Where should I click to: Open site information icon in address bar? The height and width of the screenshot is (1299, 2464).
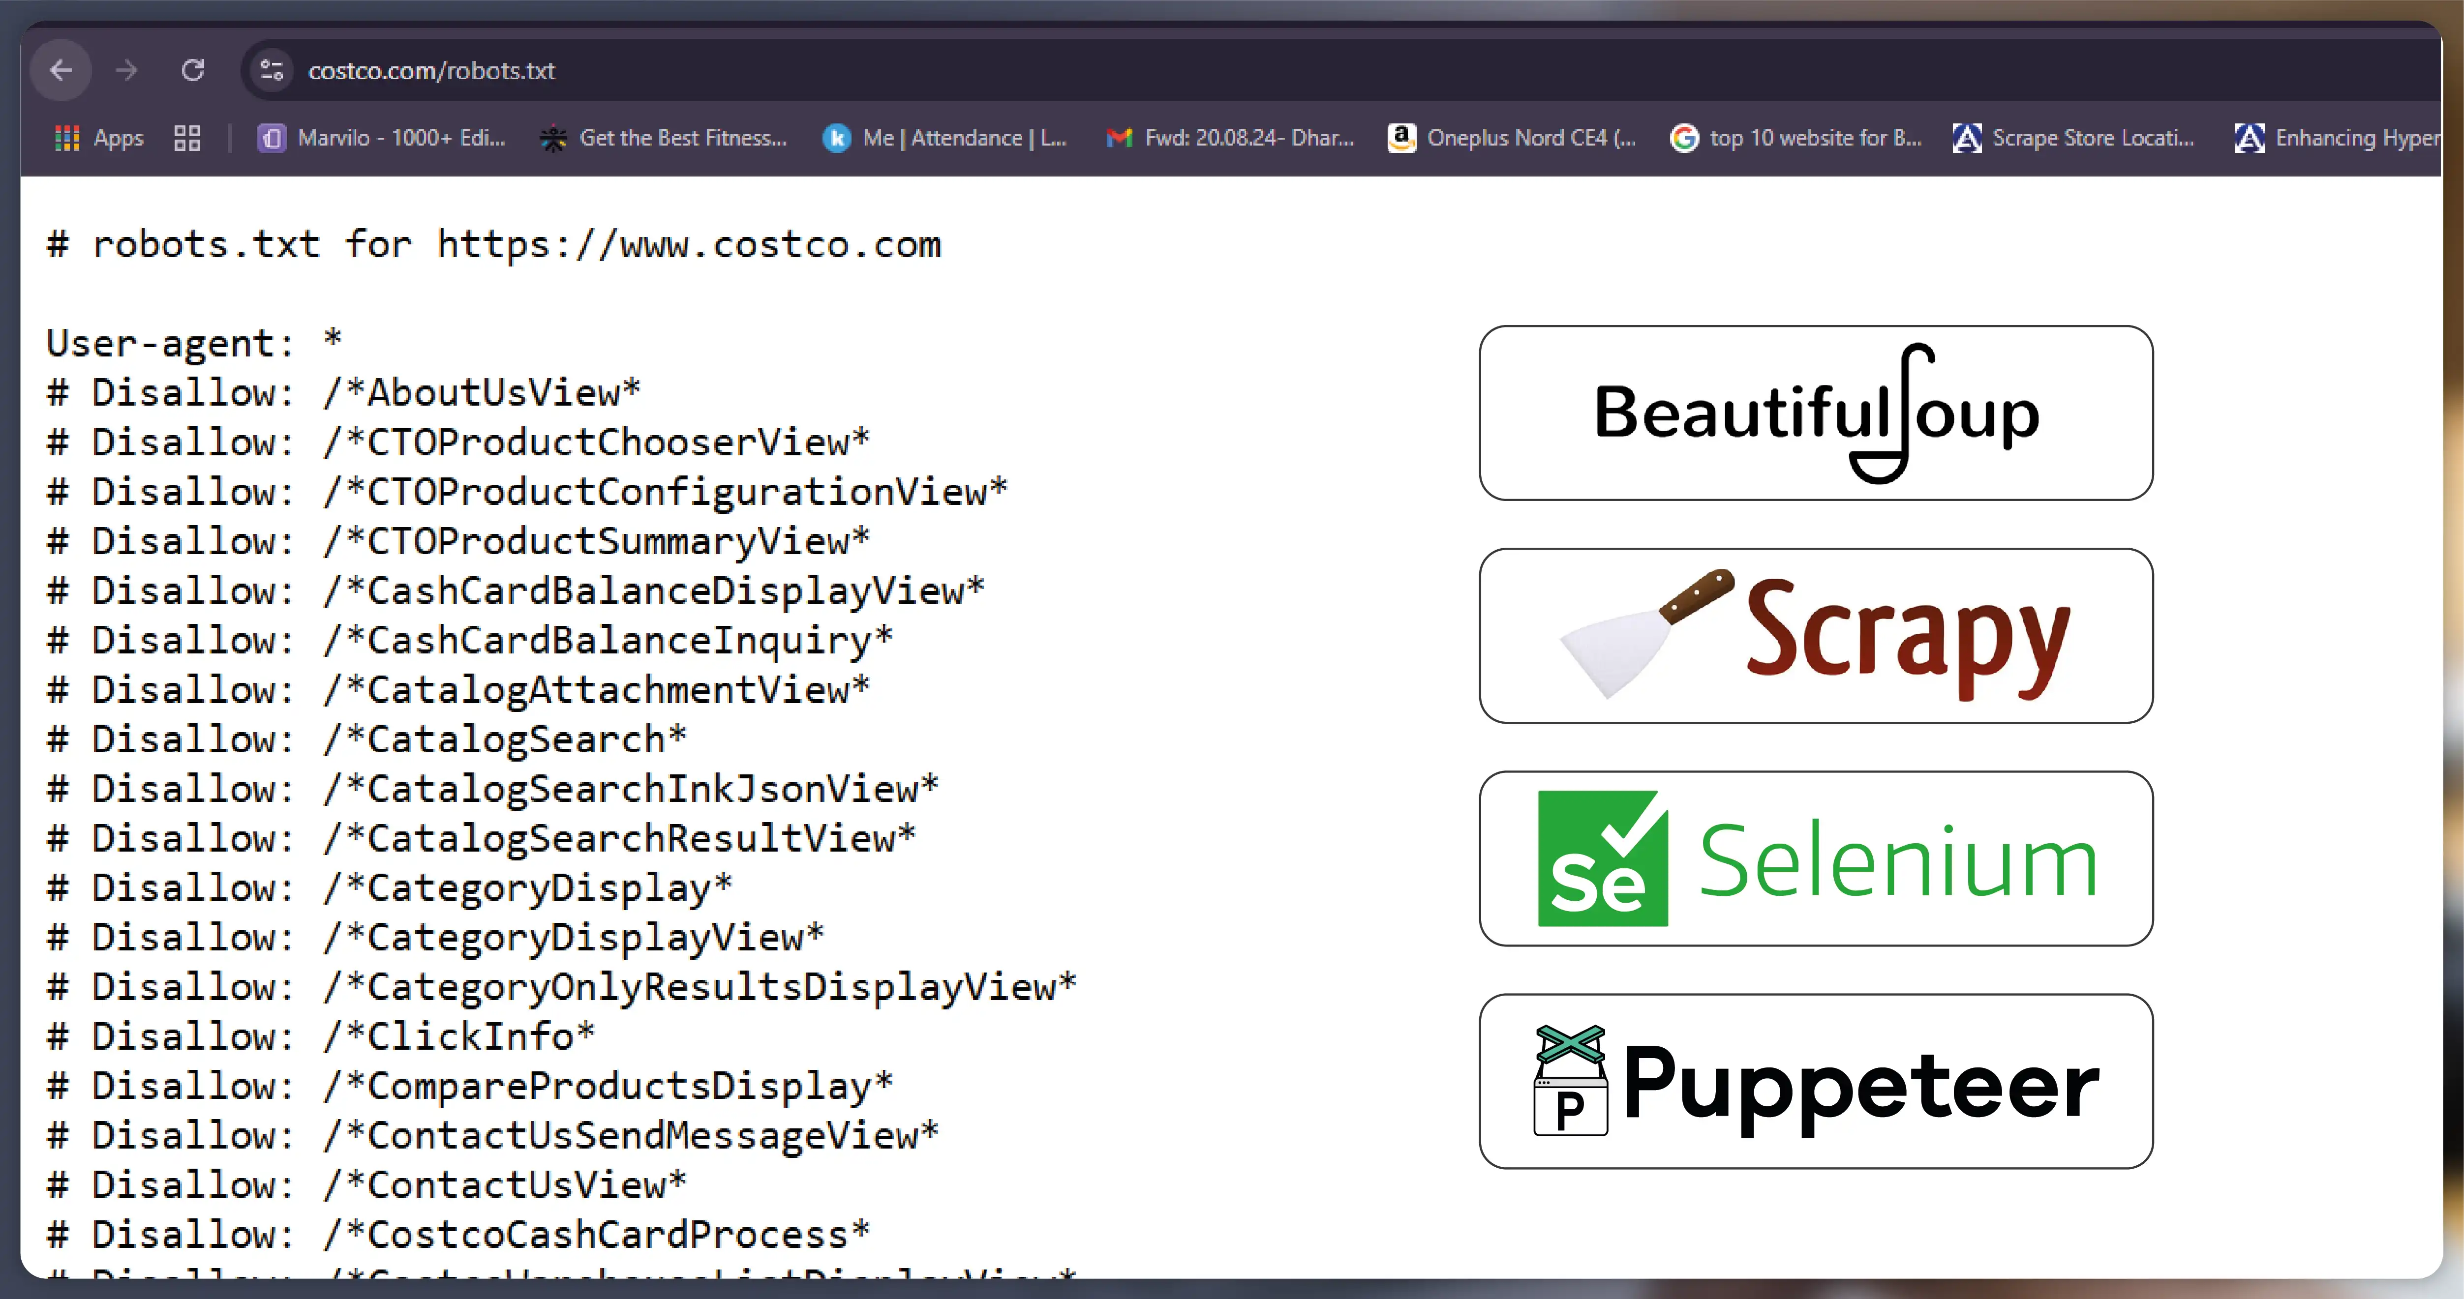pos(272,71)
